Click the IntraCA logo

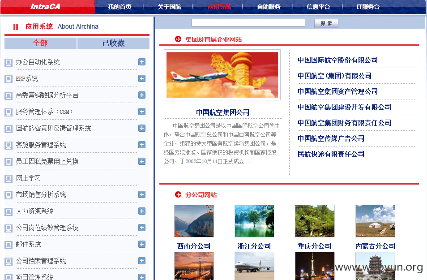pyautogui.click(x=45, y=7)
